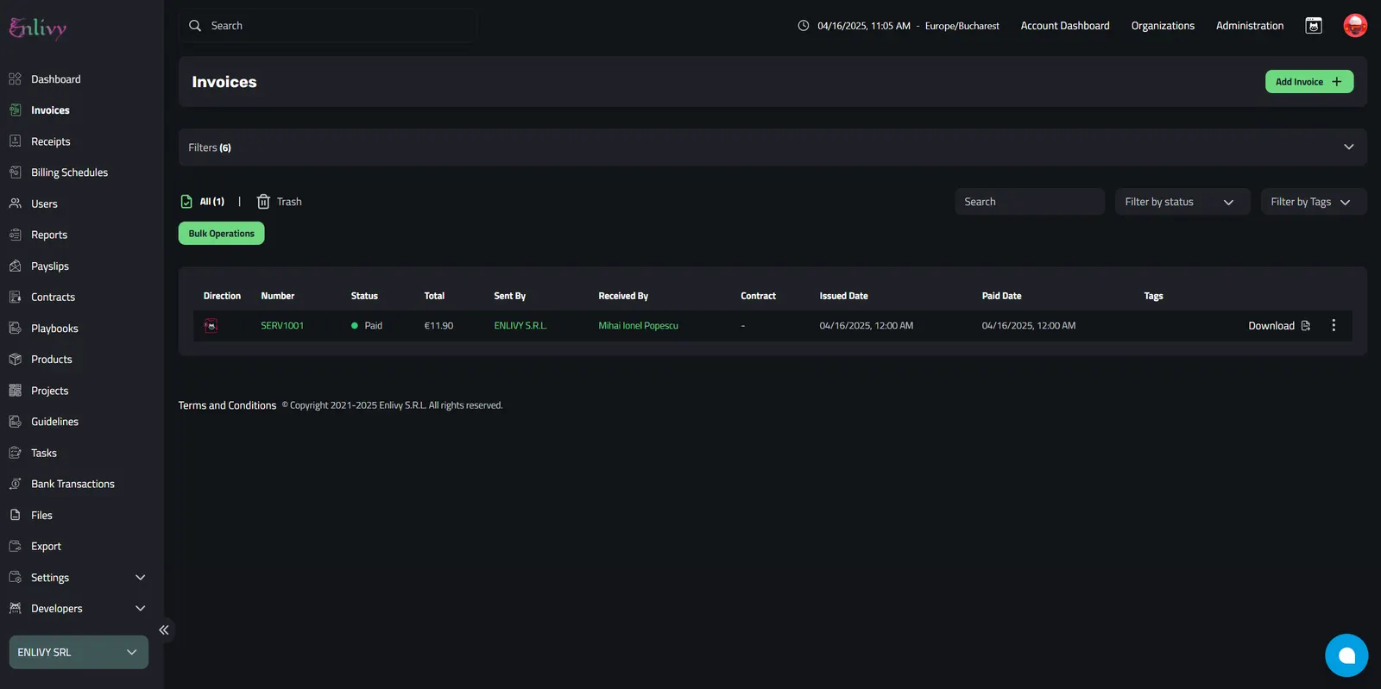
Task: Open the ENLIVY SRL organization switcher
Action: [79, 652]
